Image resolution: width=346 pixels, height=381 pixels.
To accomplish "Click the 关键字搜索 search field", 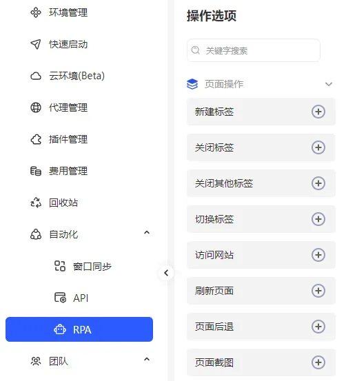I will [254, 50].
